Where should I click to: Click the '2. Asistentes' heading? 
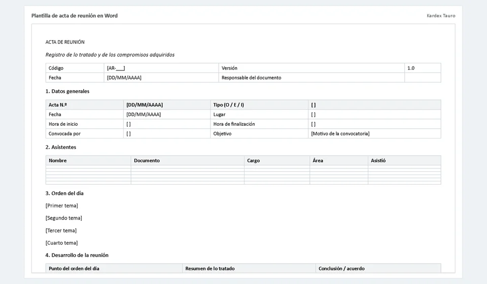click(x=61, y=147)
